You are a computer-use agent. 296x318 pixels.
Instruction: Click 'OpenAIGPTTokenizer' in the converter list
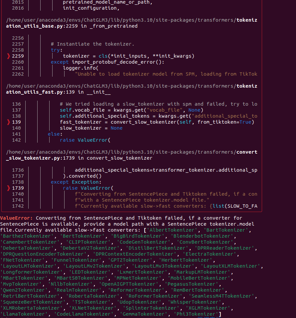point(128,284)
